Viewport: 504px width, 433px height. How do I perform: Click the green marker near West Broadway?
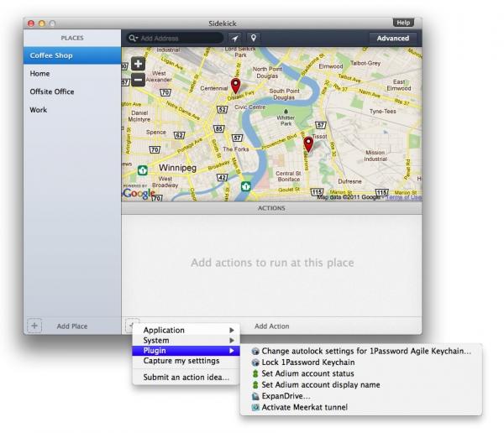click(x=143, y=170)
